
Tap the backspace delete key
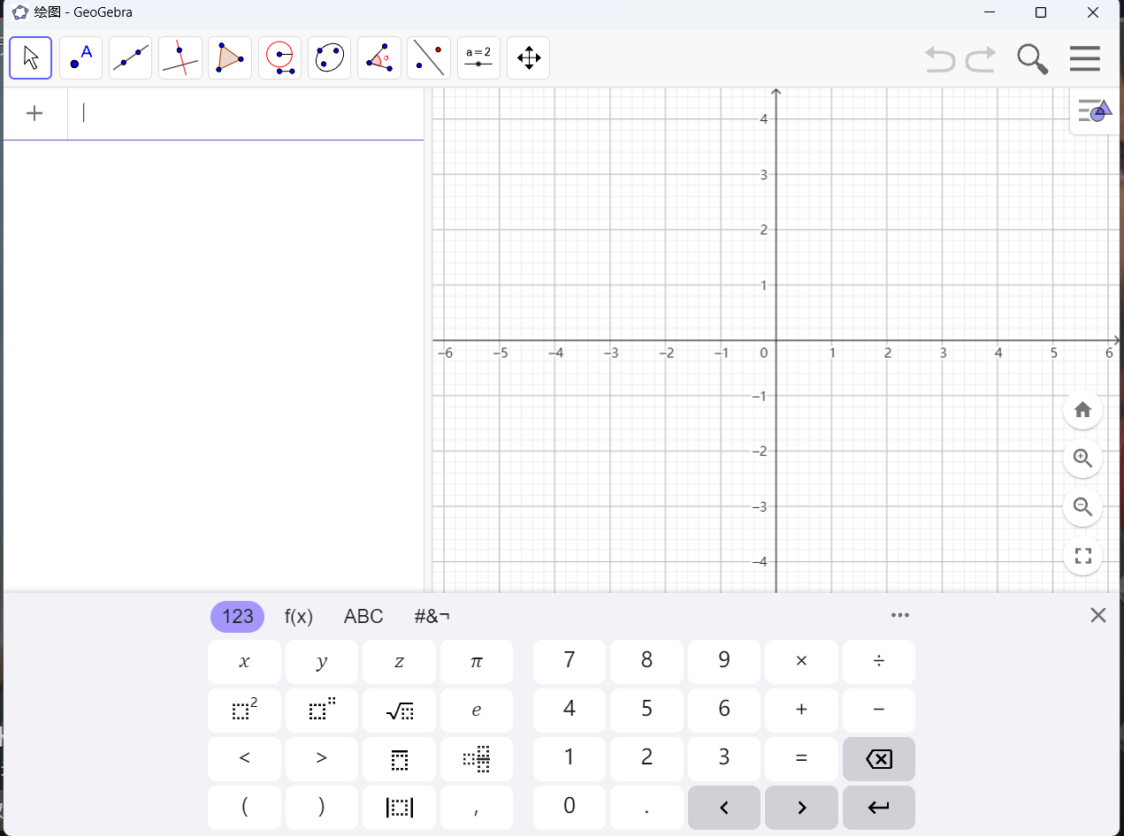pyautogui.click(x=879, y=759)
